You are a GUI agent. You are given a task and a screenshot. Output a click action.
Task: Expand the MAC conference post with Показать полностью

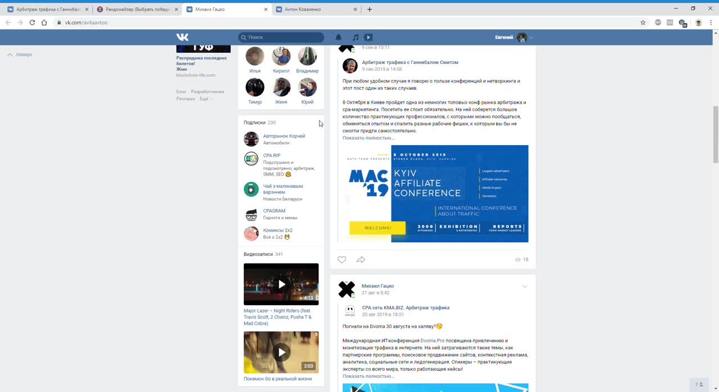point(368,138)
